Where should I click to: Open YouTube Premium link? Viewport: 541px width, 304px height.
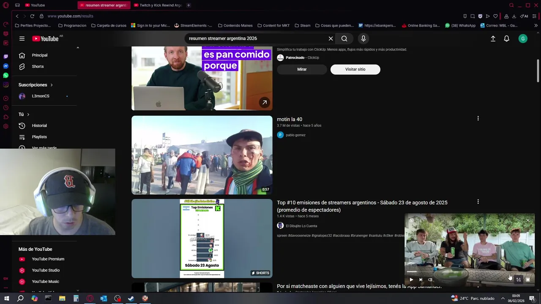click(48, 259)
